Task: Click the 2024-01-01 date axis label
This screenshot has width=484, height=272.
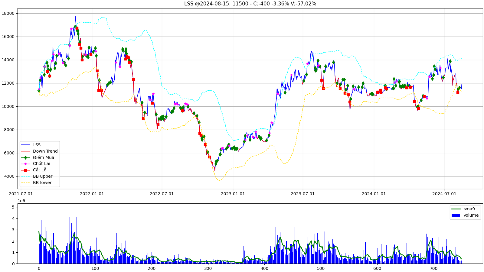Action: pos(374,194)
